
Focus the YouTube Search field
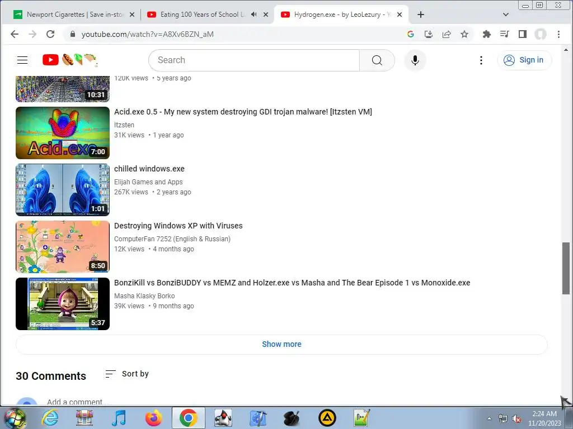coord(254,60)
